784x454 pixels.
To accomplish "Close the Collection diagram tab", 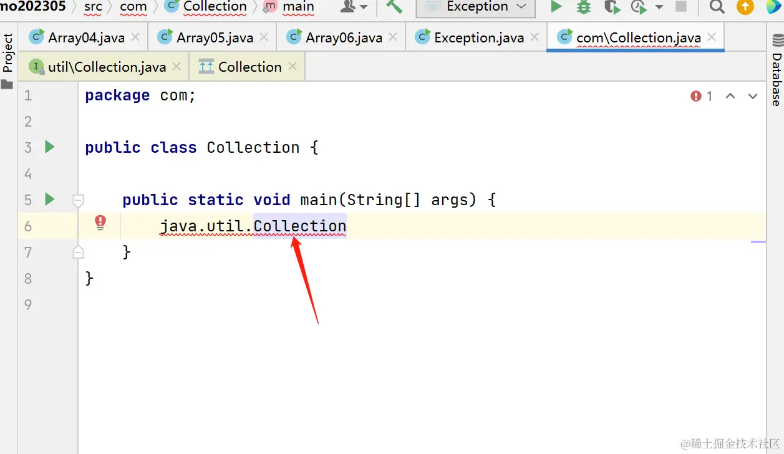I will pyautogui.click(x=293, y=67).
